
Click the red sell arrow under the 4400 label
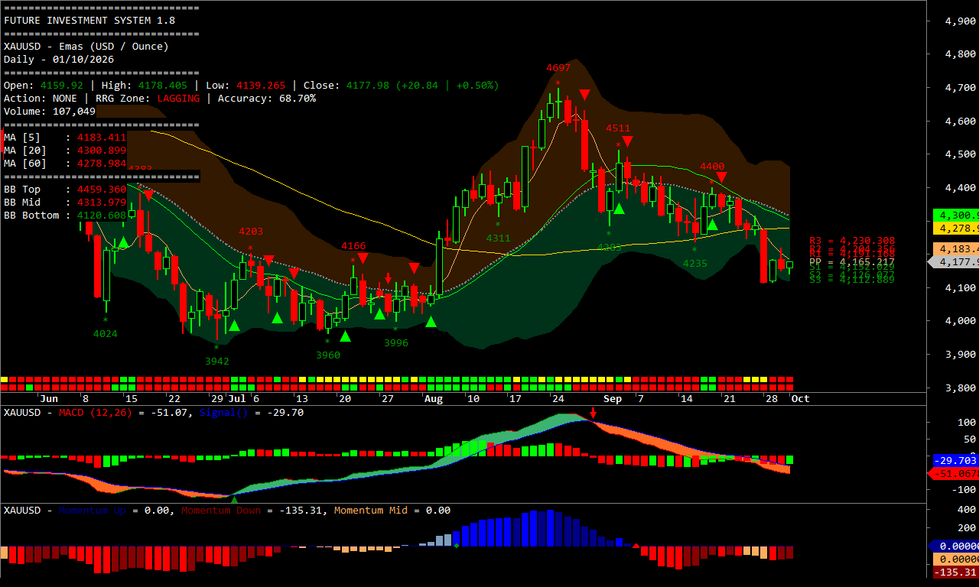click(x=720, y=177)
